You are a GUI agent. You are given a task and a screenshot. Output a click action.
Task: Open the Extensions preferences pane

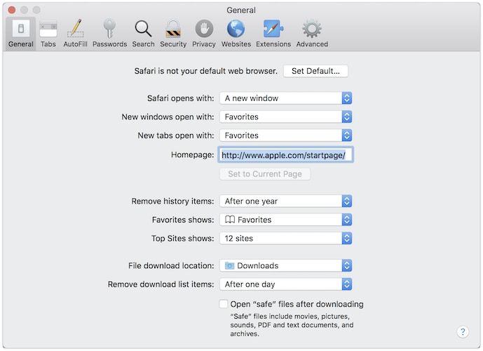pos(273,34)
